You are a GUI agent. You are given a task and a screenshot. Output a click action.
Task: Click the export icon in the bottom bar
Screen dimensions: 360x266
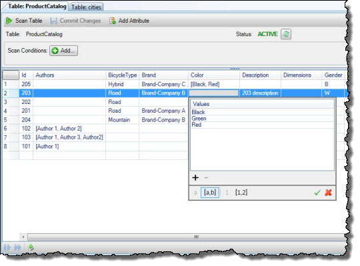click(31, 247)
